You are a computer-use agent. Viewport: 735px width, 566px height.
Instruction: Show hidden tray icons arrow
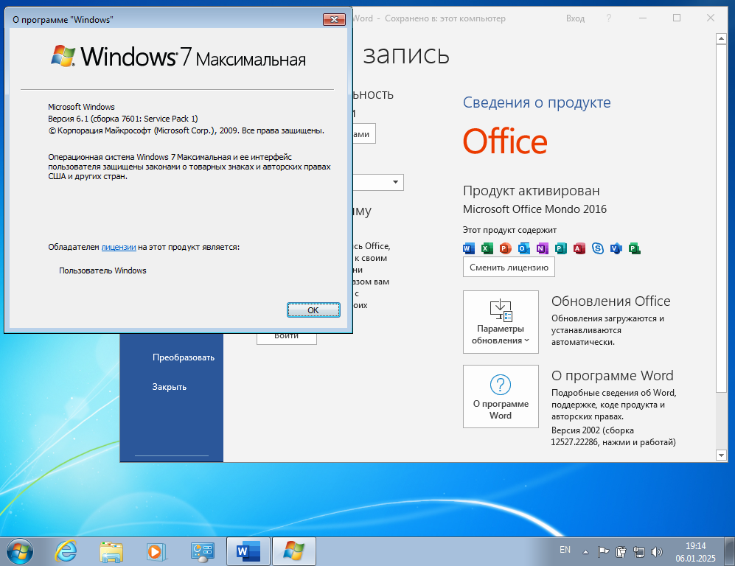[585, 552]
